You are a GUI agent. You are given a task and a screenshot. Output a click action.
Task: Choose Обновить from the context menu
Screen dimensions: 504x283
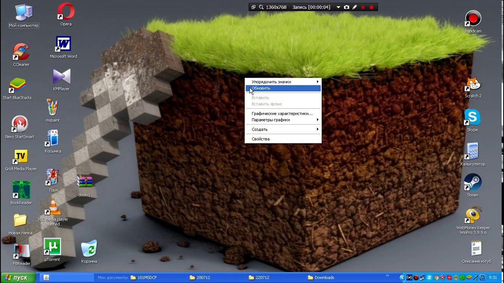[x=283, y=88]
